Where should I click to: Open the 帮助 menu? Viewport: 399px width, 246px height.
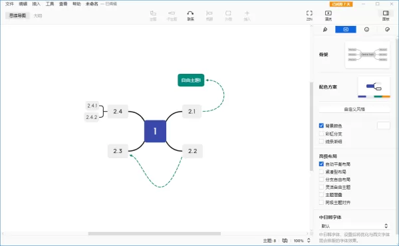tap(76, 4)
